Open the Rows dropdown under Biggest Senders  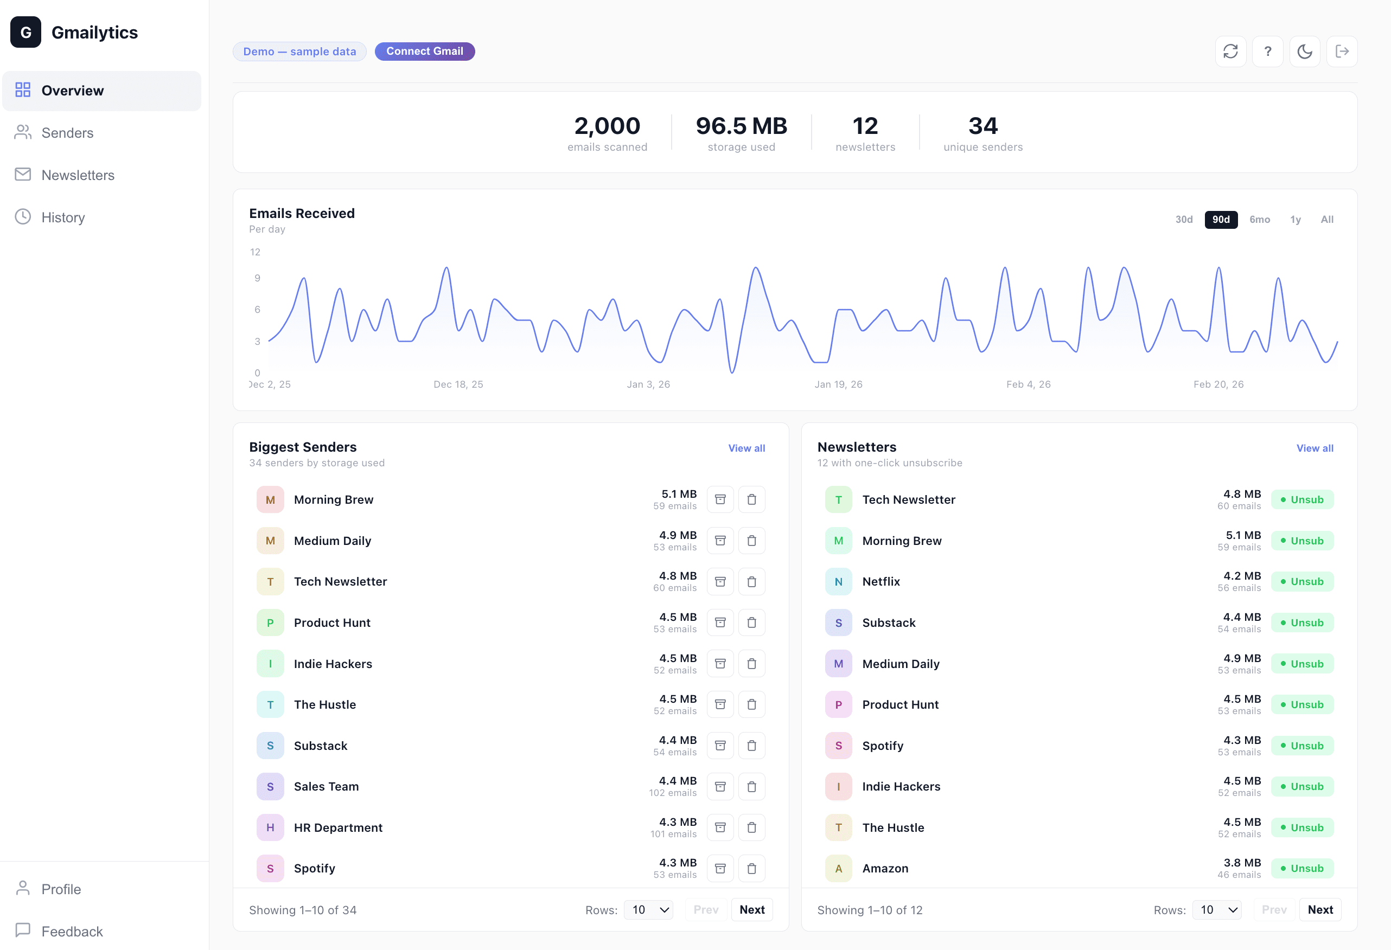pos(648,909)
